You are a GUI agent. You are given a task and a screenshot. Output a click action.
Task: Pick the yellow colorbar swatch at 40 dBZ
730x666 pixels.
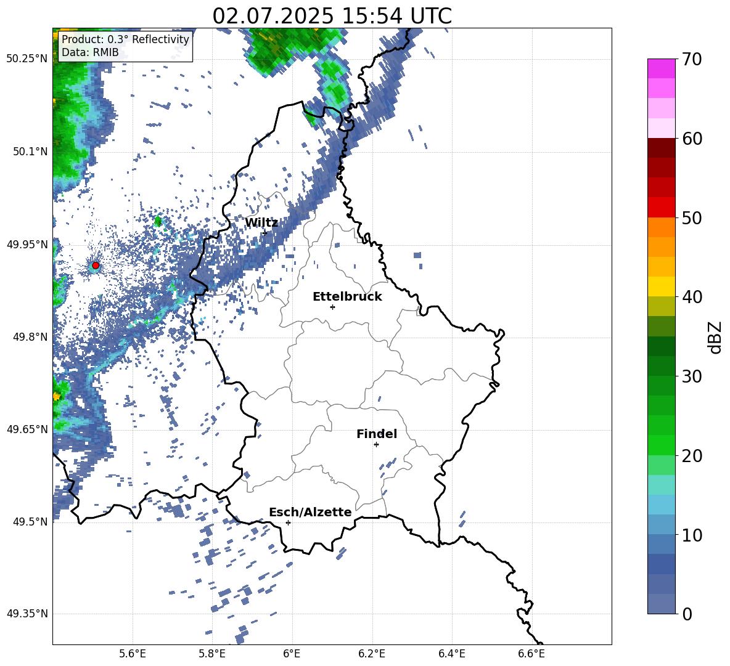(661, 287)
